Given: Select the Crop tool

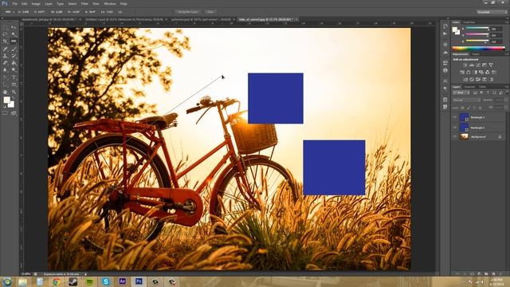Looking at the screenshot, I should coord(6,41).
